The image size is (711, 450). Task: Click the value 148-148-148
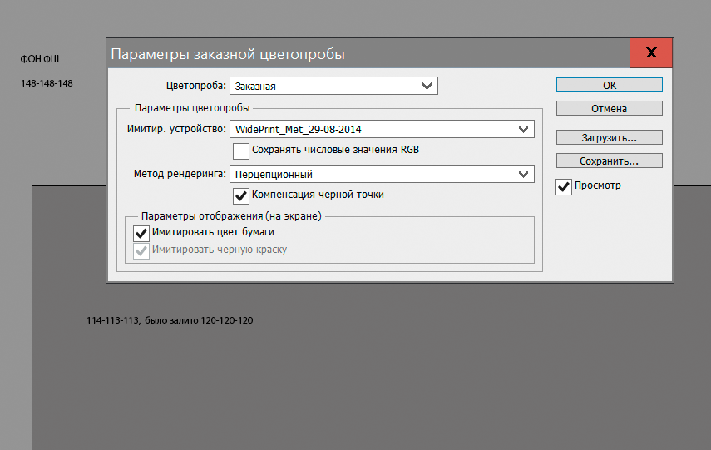(x=47, y=83)
